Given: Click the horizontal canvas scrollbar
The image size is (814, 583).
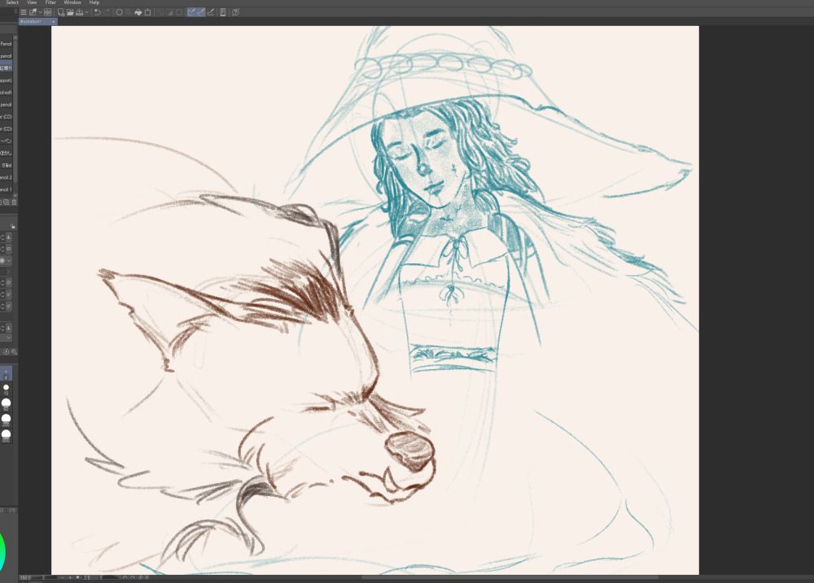Looking at the screenshot, I should [509, 577].
